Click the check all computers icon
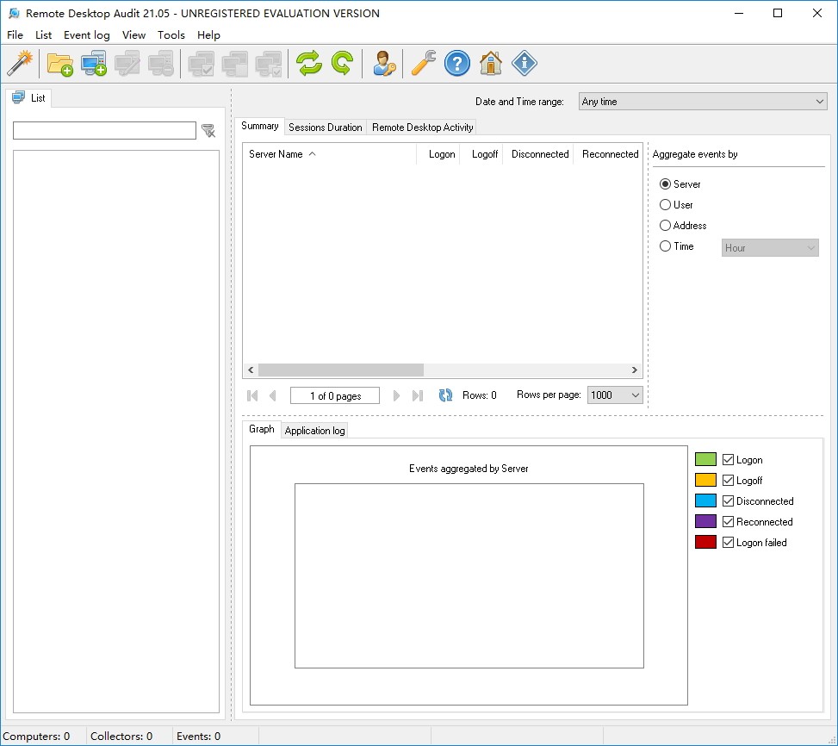 201,64
